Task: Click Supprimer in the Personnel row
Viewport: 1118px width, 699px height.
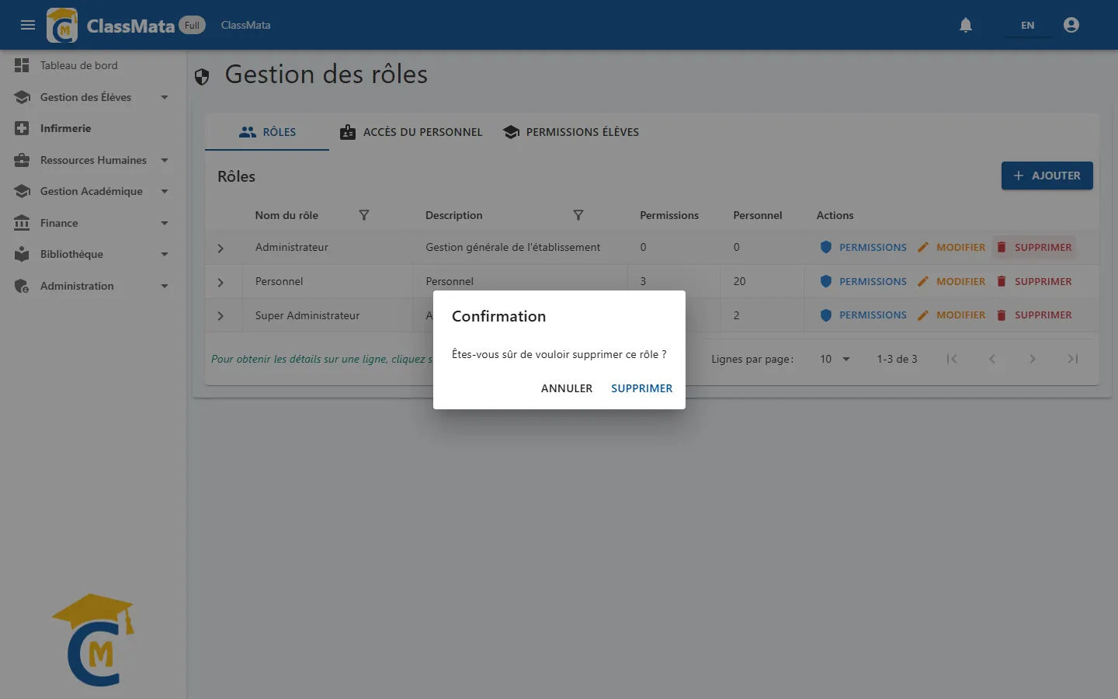Action: pyautogui.click(x=1034, y=281)
